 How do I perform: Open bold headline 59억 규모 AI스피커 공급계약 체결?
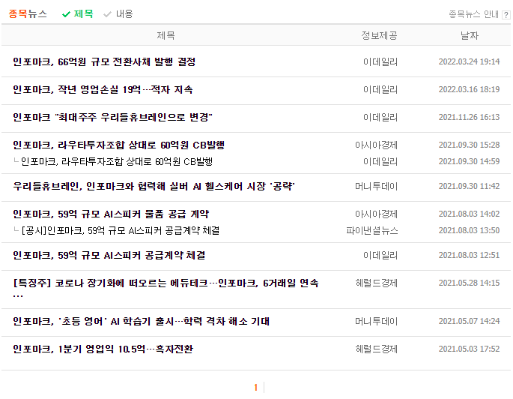[x=109, y=255]
